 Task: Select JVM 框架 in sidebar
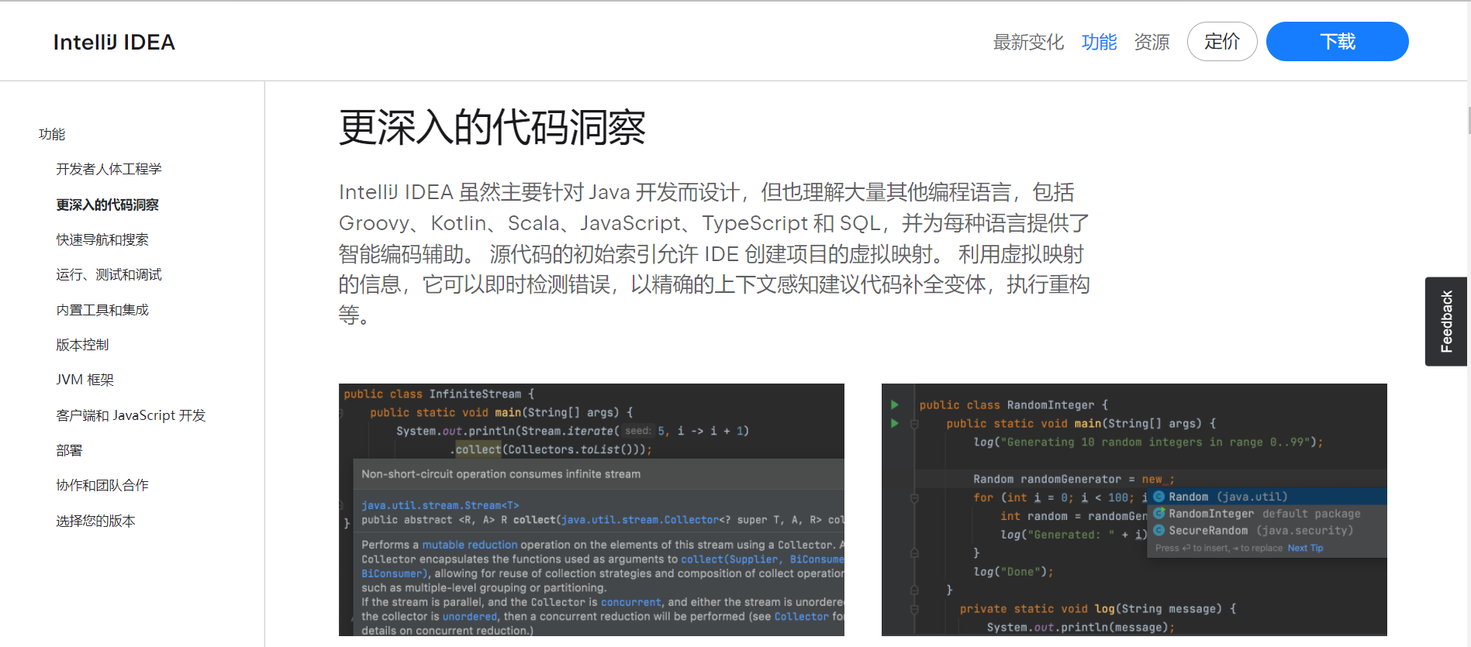85,380
